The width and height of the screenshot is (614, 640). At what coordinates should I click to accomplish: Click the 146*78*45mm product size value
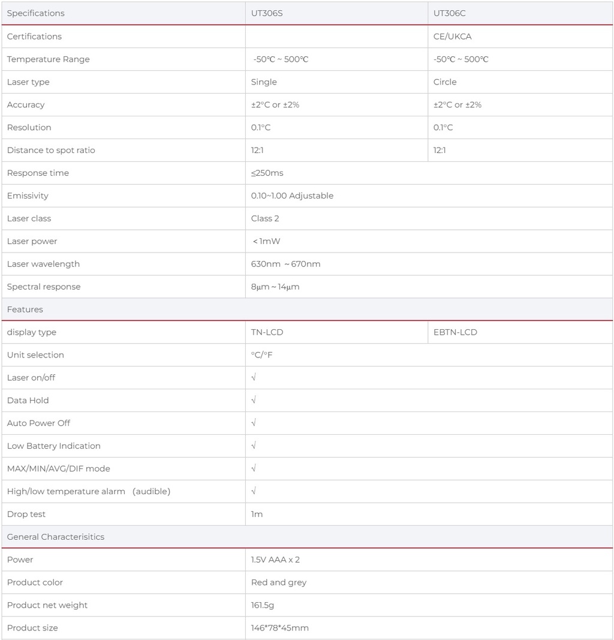(x=280, y=628)
